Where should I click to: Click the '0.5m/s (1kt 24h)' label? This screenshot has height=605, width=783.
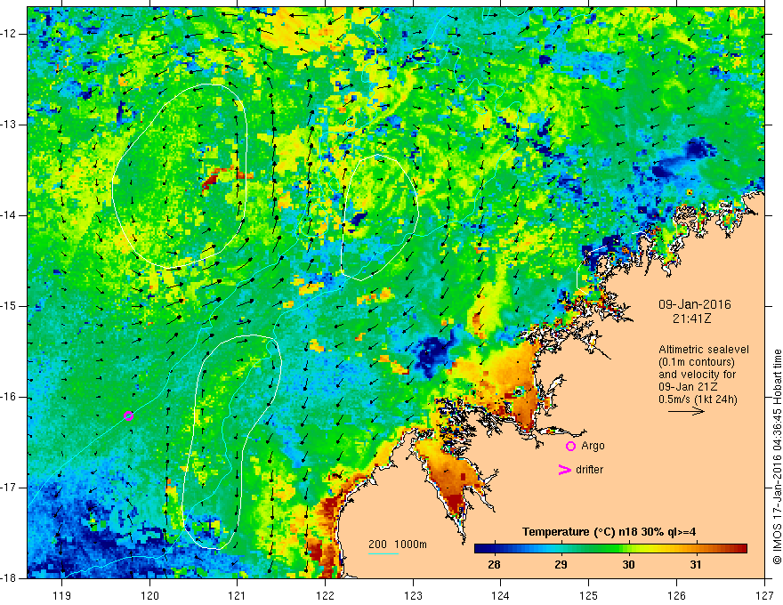[x=698, y=399]
